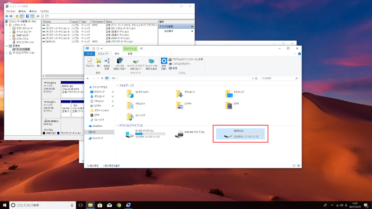Switch to details view icon in status bar
372x209 pixels.
pos(294,165)
